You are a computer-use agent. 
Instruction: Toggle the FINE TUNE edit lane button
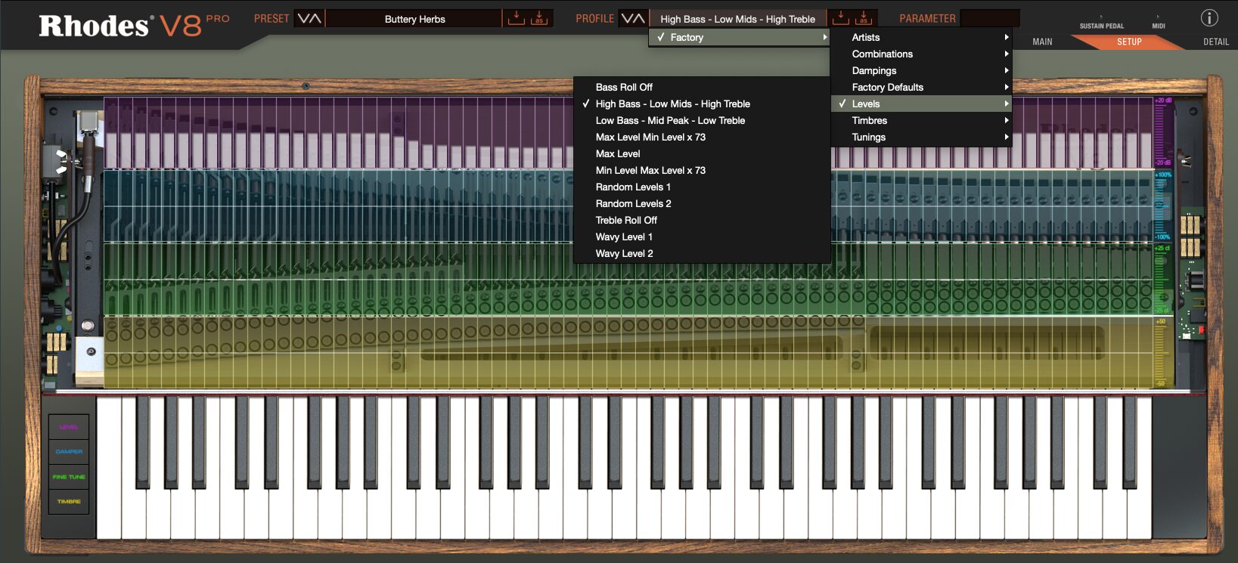coord(69,477)
